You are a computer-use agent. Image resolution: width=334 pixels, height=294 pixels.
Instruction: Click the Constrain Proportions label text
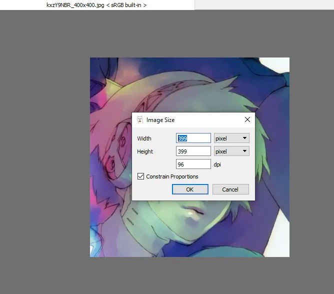point(172,176)
